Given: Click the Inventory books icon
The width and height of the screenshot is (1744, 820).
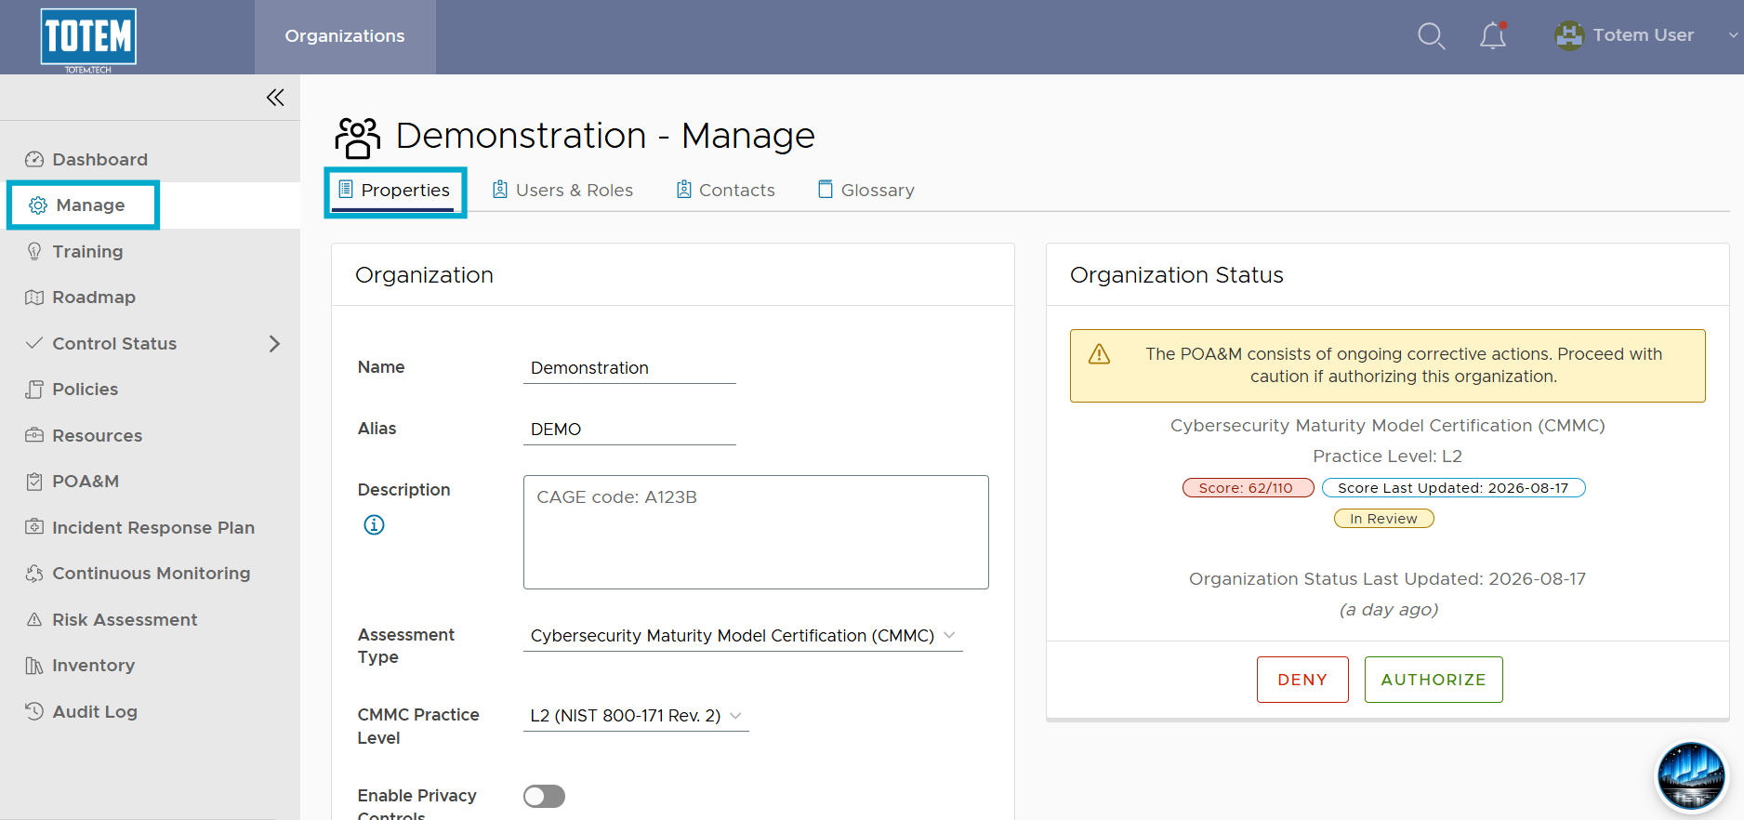Looking at the screenshot, I should 34,666.
